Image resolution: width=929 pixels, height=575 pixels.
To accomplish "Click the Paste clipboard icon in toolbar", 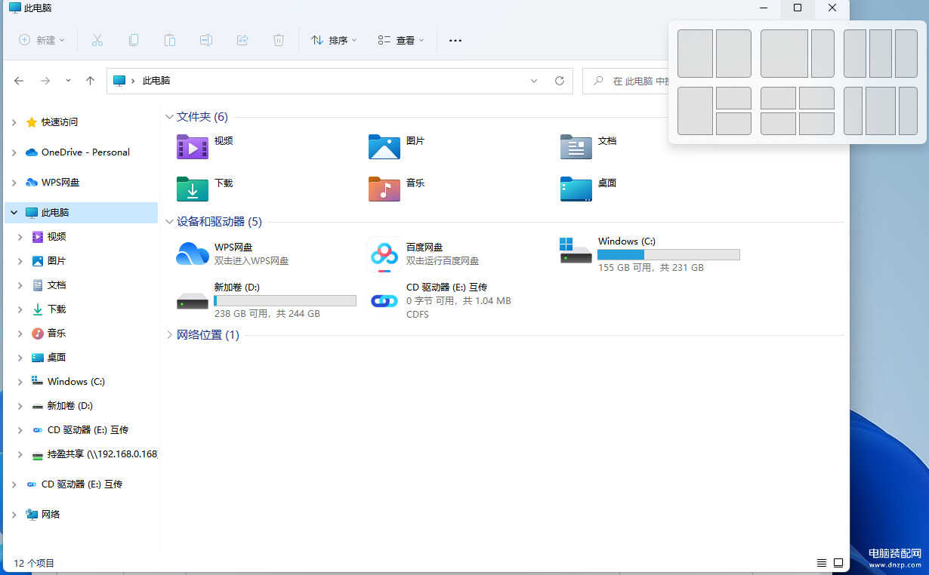I will pos(169,40).
